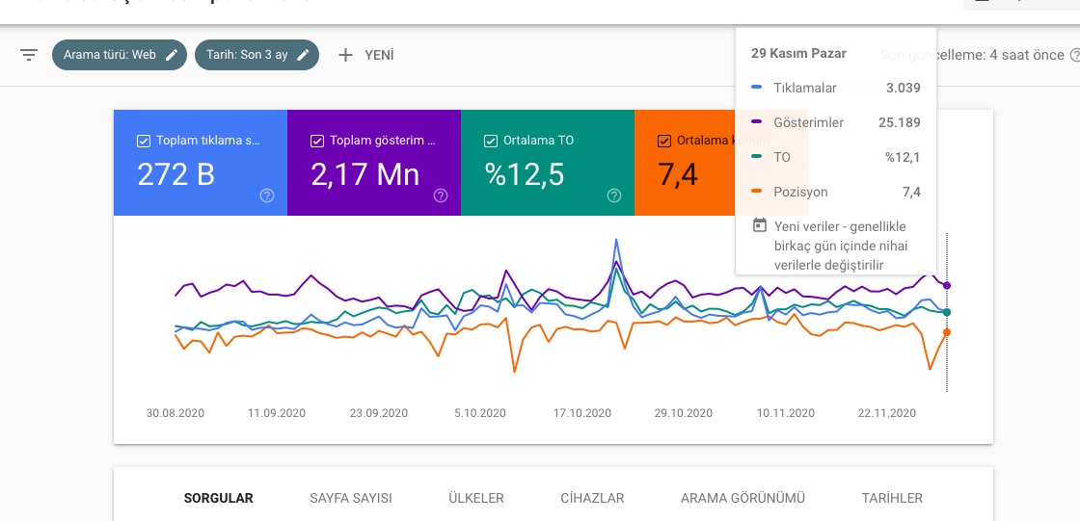This screenshot has width=1080, height=521.
Task: Open the Tarih: Son 3 ay chip
Action: [256, 55]
